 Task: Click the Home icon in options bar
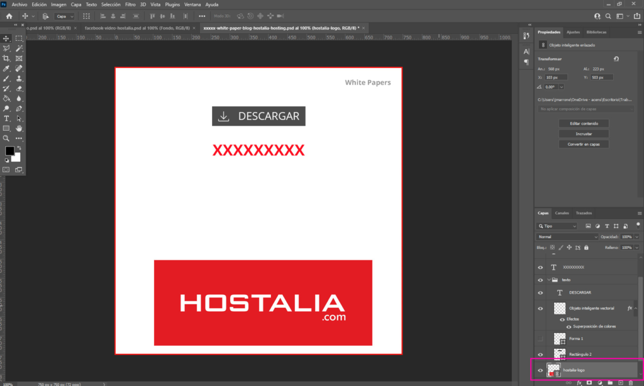tap(9, 16)
